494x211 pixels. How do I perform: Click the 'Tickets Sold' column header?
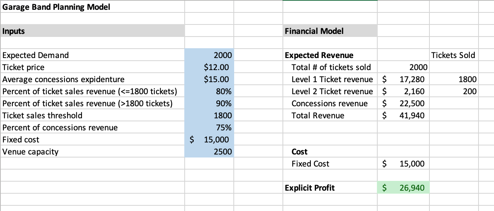point(454,55)
